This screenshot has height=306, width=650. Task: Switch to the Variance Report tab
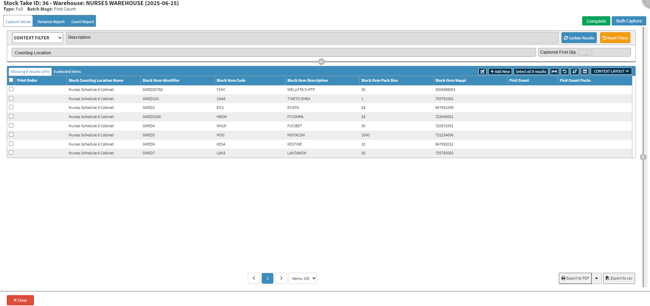click(x=51, y=22)
